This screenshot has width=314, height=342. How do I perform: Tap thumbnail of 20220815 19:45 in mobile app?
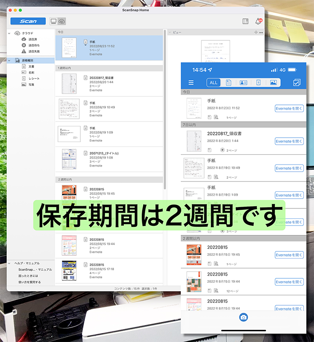[194, 255]
